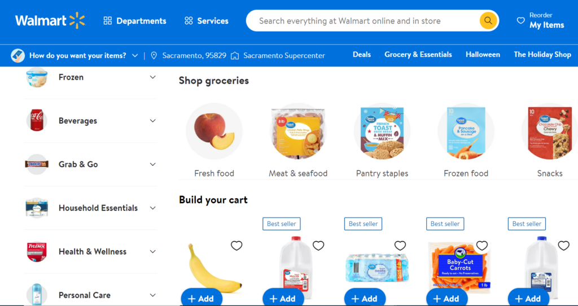Click the Walmart spark logo
Image resolution: width=578 pixels, height=306 pixels.
point(77,21)
